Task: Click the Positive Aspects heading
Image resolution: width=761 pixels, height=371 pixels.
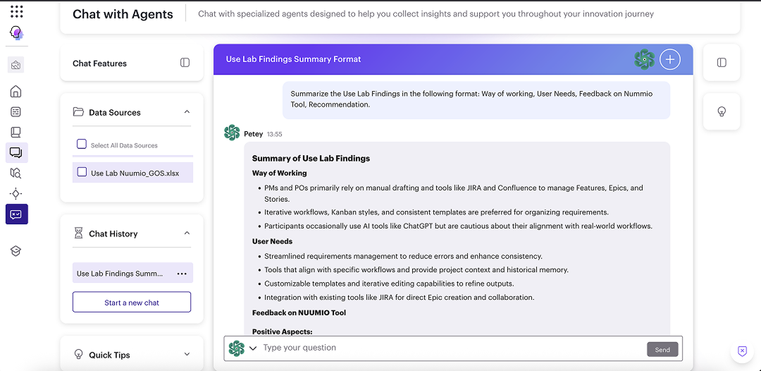Action: tap(282, 332)
